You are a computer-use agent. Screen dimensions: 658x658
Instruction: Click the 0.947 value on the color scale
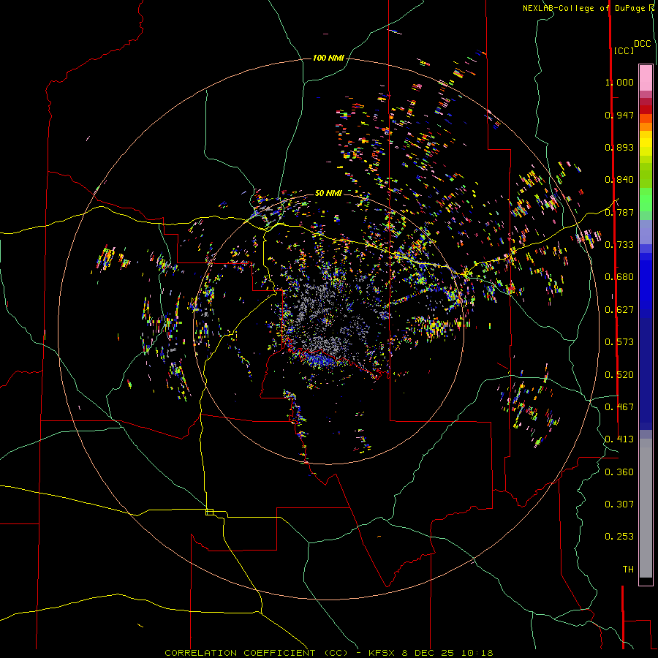(619, 115)
